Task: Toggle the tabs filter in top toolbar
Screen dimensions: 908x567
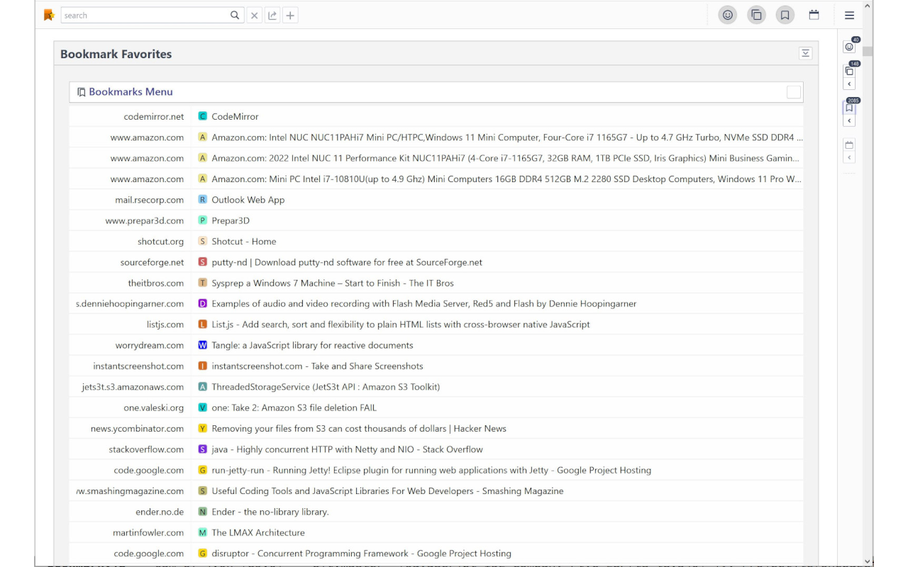Action: (756, 15)
